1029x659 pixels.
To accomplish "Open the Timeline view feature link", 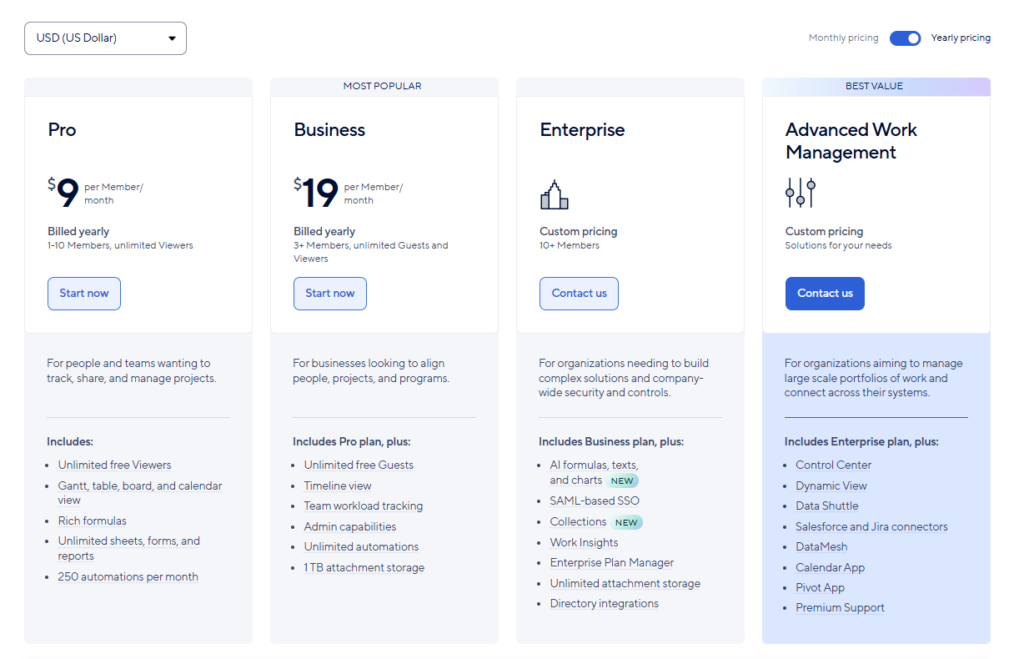I will 338,485.
